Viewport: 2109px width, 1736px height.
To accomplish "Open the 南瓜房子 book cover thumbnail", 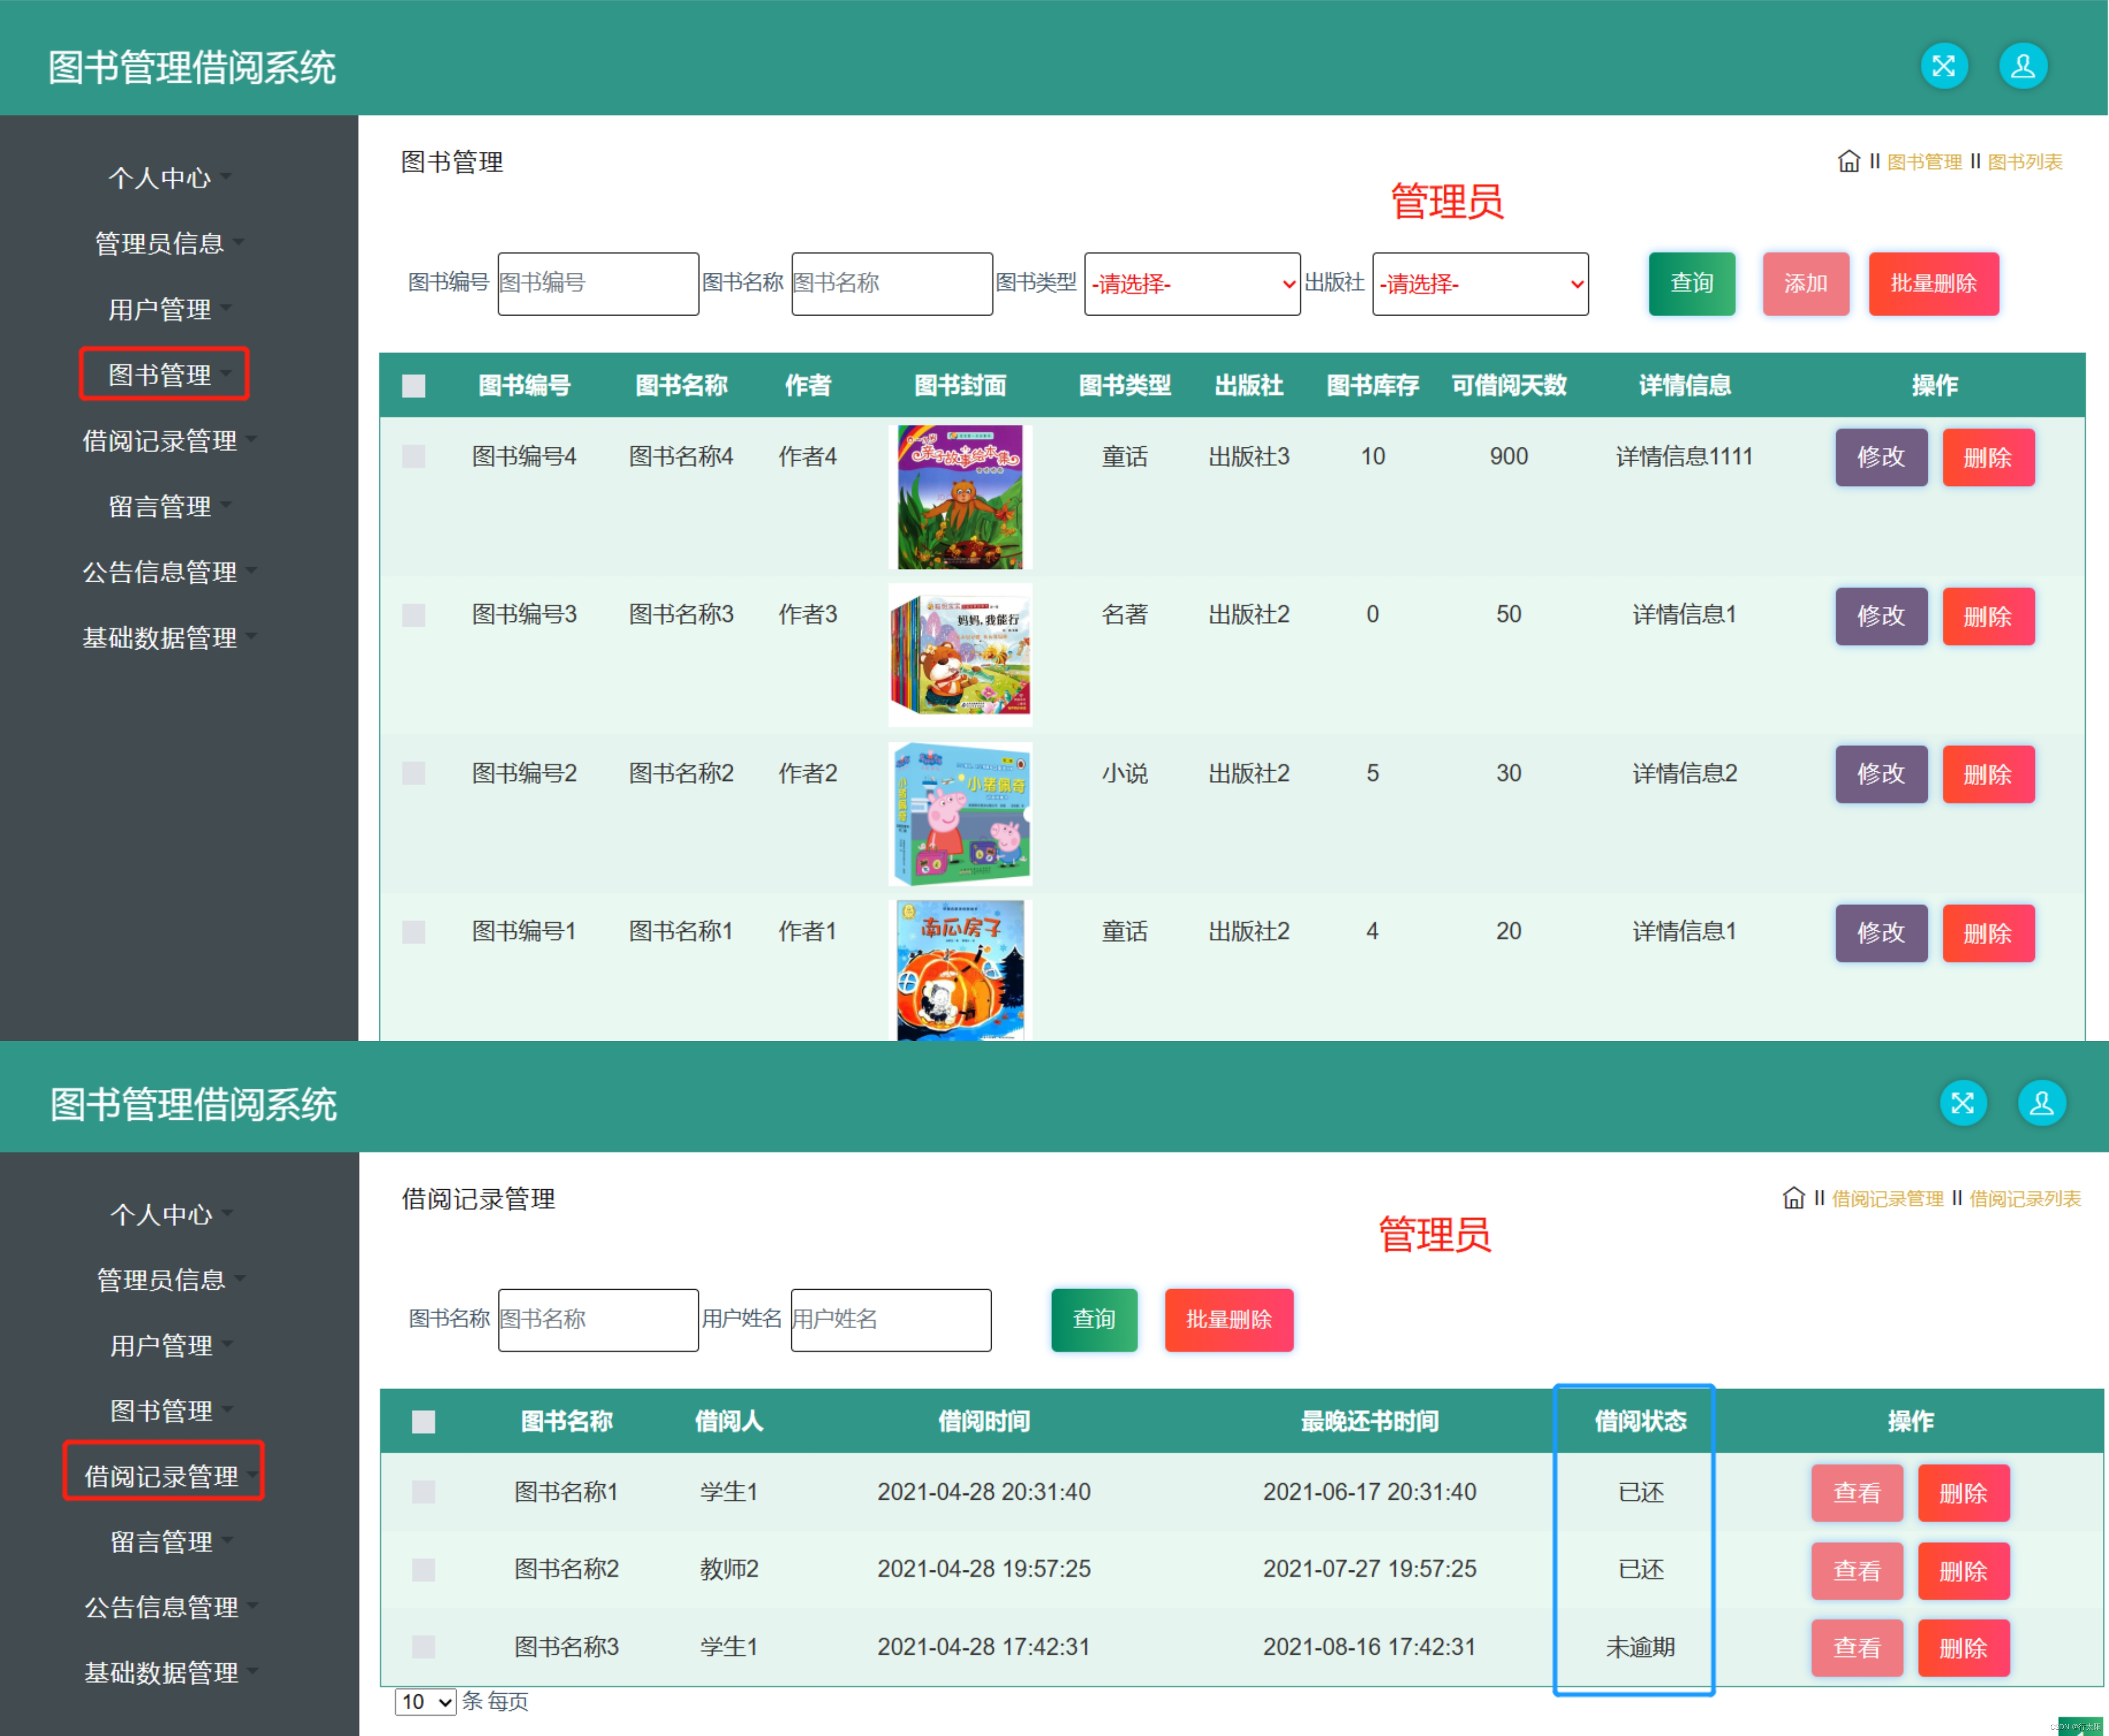I will coord(960,969).
